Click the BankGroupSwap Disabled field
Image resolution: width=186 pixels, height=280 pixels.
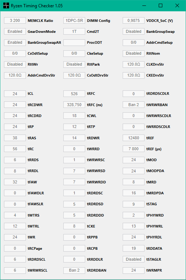[134, 31]
